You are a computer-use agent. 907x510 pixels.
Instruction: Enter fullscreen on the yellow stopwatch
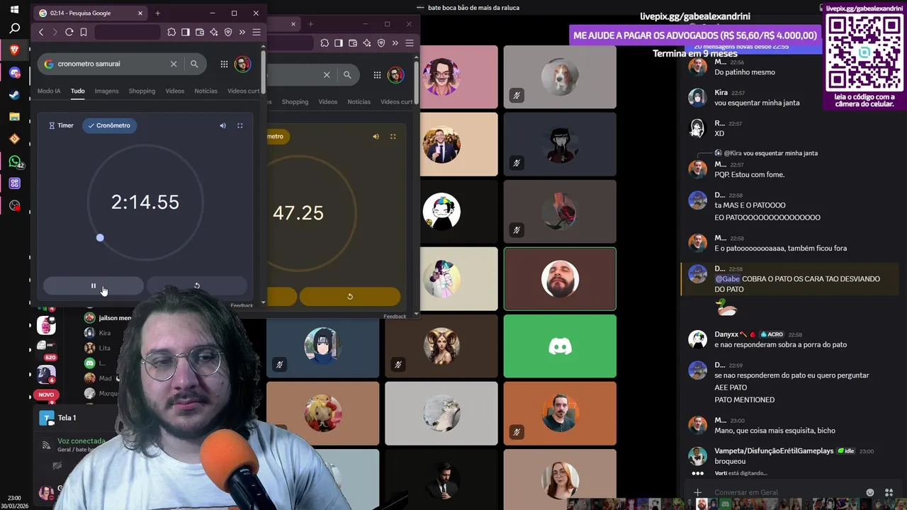click(393, 137)
